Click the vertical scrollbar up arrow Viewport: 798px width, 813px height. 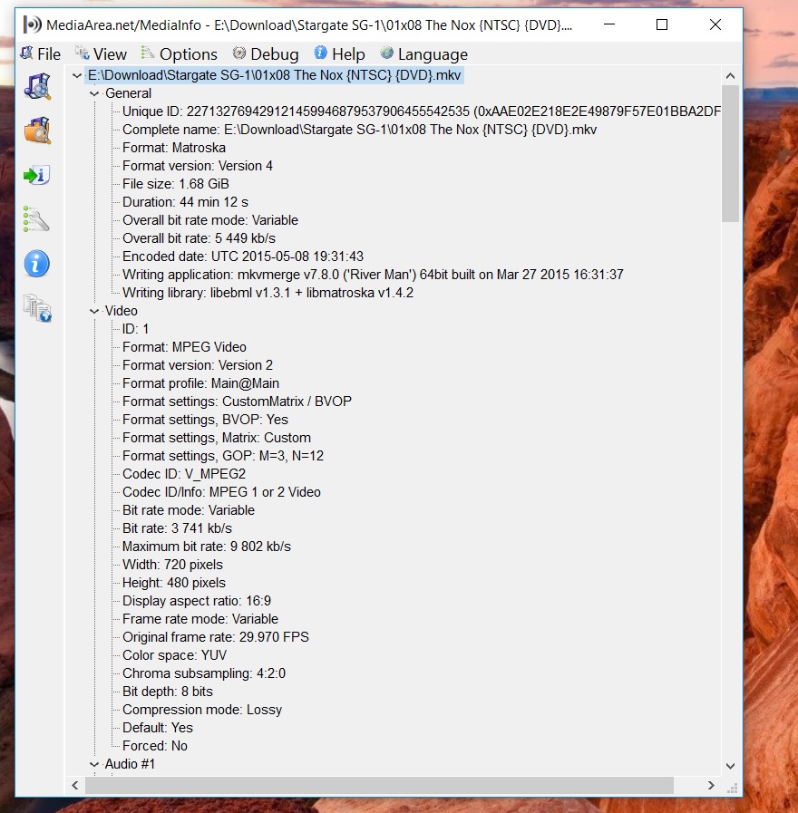pos(730,76)
